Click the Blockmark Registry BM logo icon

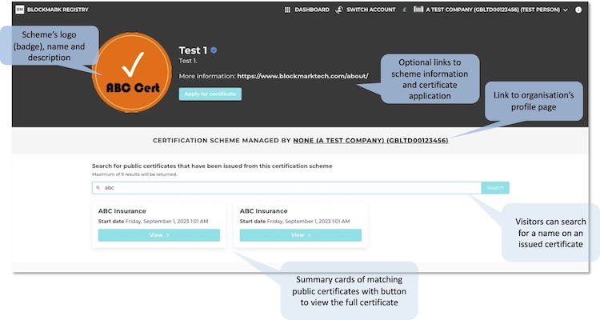(x=19, y=10)
